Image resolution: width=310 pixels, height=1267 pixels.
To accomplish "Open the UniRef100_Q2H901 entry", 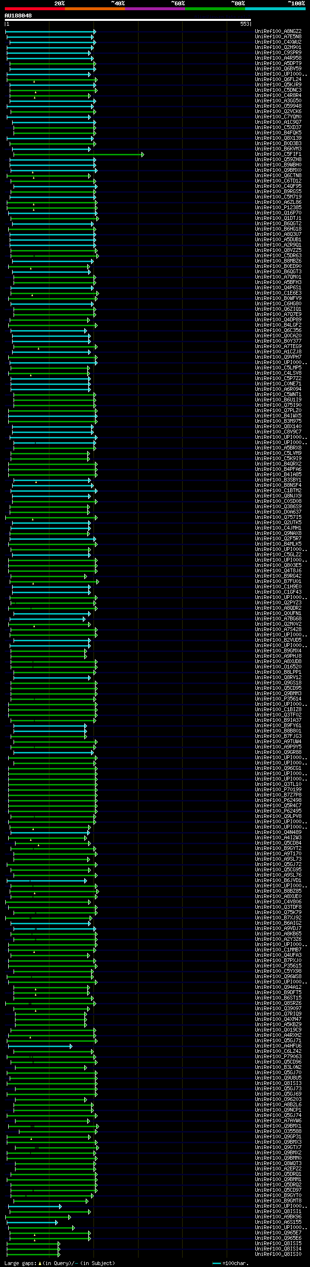I will (278, 48).
